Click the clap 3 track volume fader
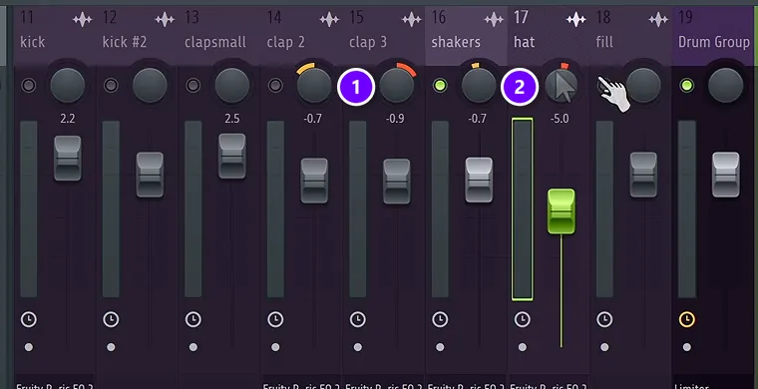The width and height of the screenshot is (758, 389). click(396, 182)
